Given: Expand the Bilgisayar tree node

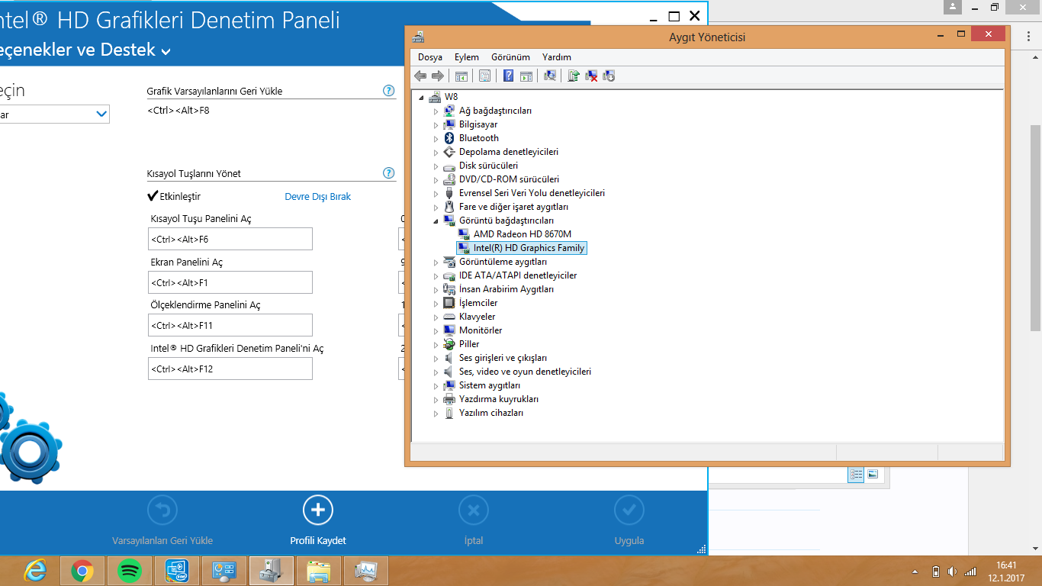Looking at the screenshot, I should pyautogui.click(x=436, y=125).
